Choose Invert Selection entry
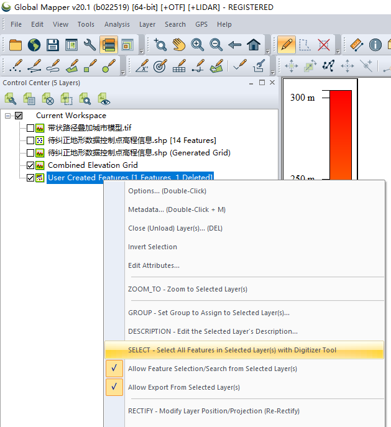 click(x=244, y=247)
